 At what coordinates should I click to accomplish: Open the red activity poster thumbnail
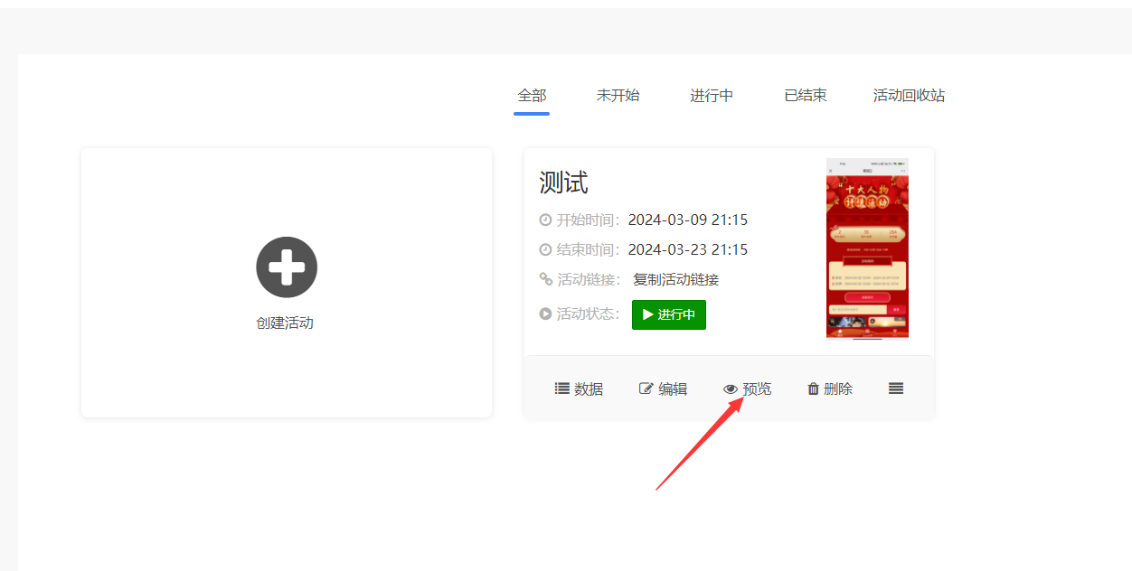867,248
